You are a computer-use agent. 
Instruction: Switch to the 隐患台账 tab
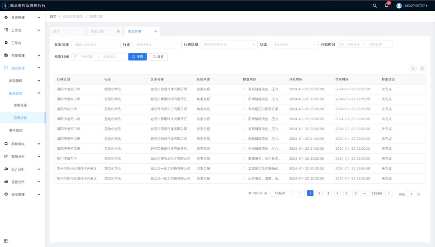97,31
